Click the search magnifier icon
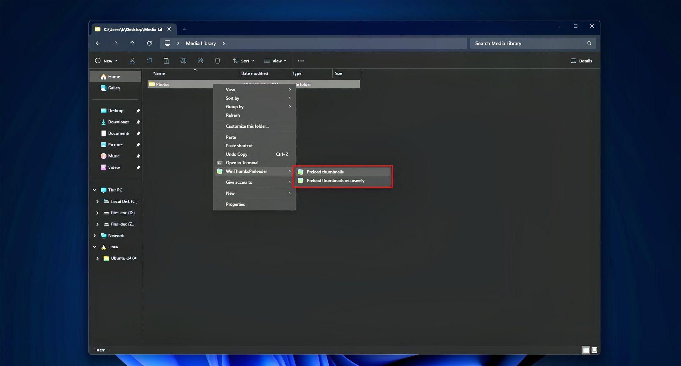The height and width of the screenshot is (366, 681). 589,43
